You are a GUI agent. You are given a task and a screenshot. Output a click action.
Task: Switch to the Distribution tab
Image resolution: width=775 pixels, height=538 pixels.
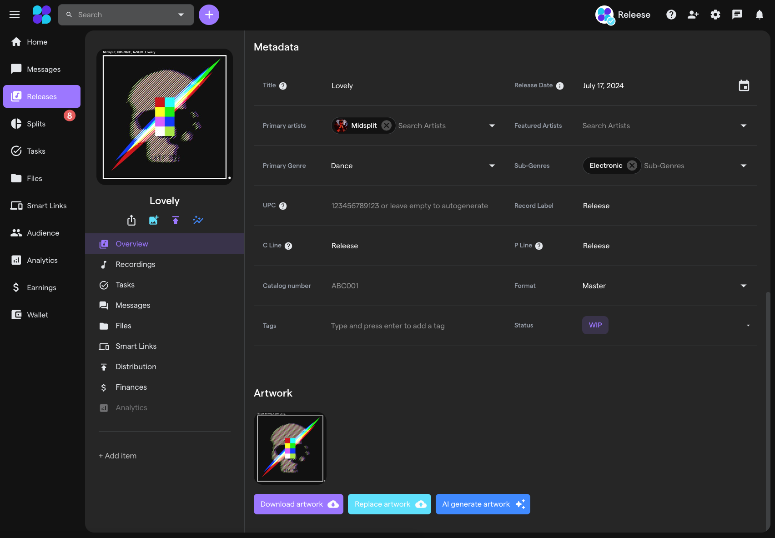165,367
